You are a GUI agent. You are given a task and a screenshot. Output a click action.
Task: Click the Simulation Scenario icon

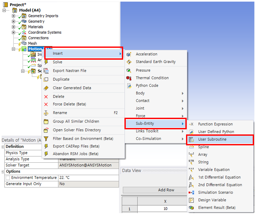pos(191,193)
